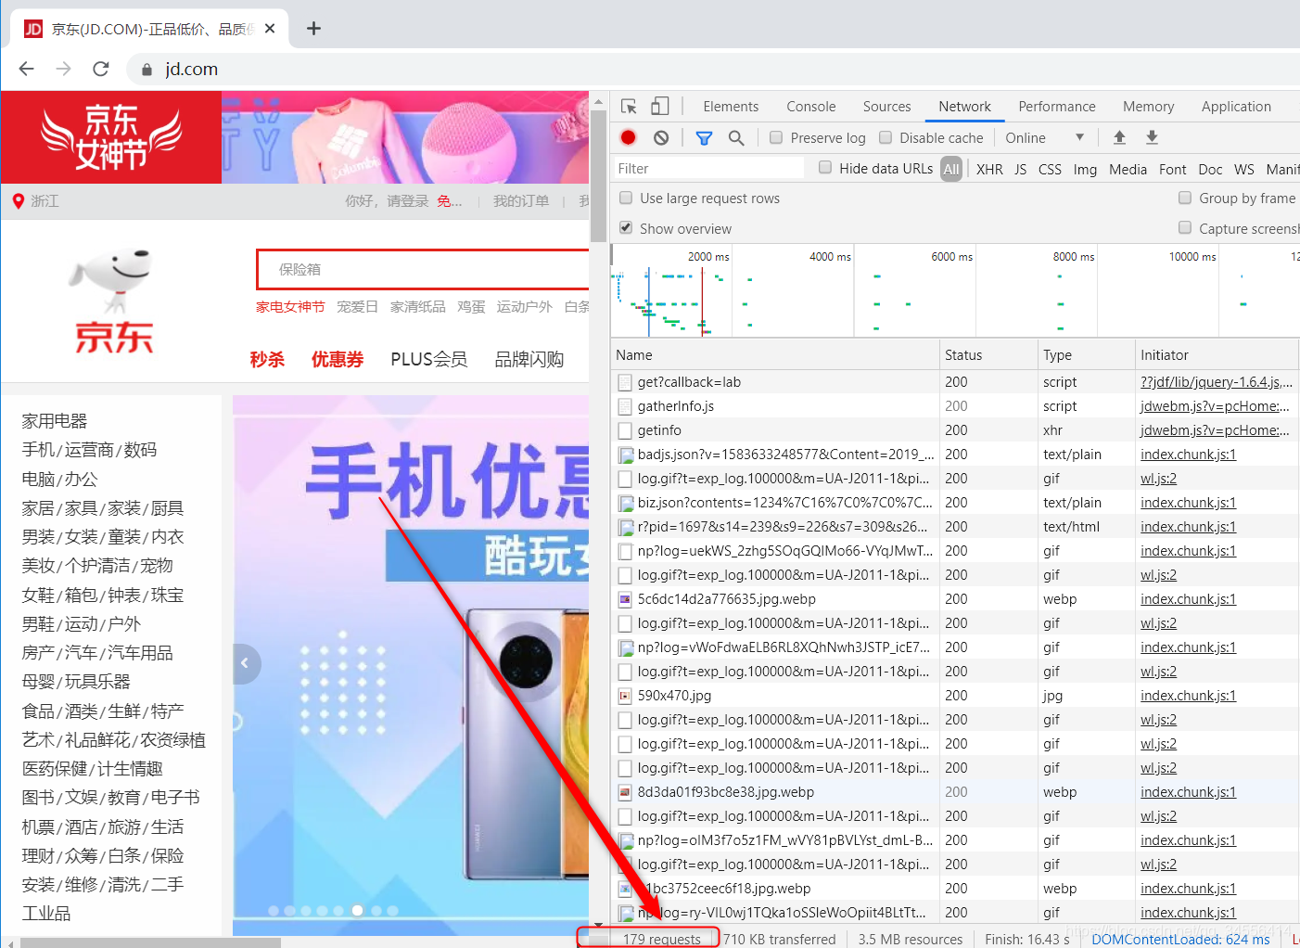Click the browser address bar
The image size is (1300, 948).
(714, 69)
